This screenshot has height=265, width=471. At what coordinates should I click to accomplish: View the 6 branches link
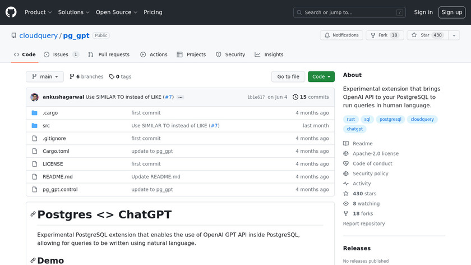click(x=86, y=77)
